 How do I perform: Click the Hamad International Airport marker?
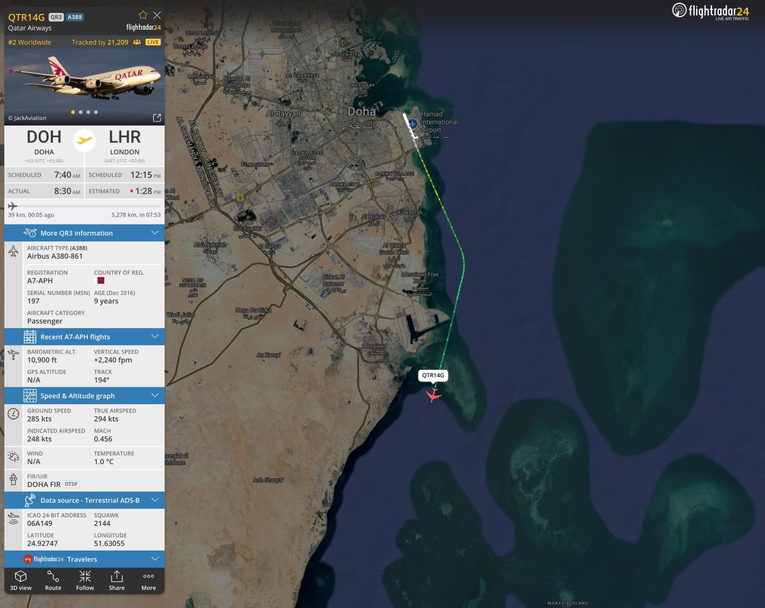tap(413, 124)
